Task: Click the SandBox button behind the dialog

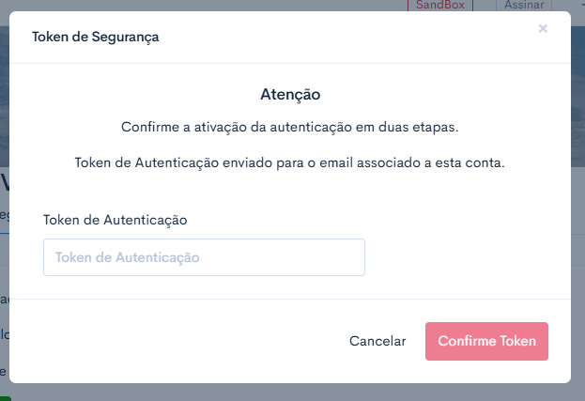Action: click(440, 6)
